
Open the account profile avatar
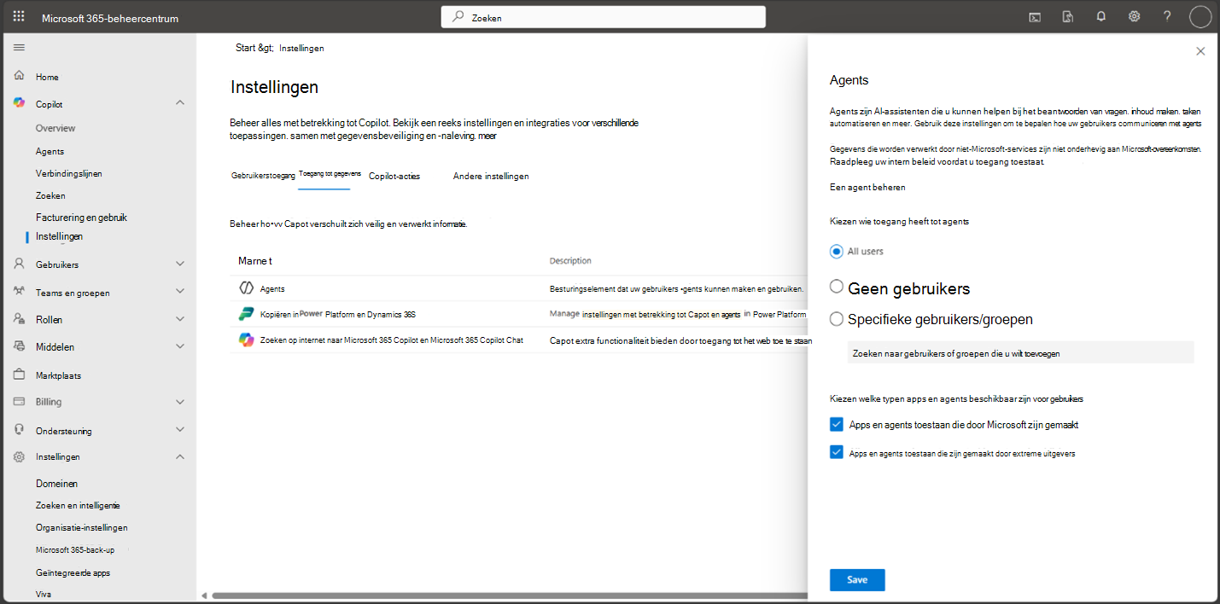1200,16
